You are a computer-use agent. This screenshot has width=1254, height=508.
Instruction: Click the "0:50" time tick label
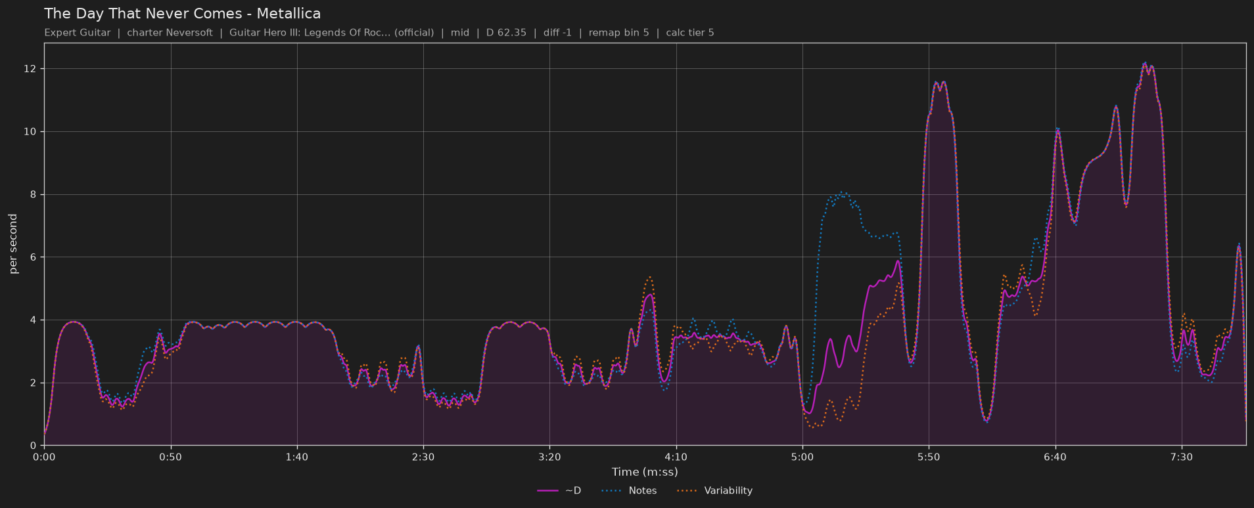[171, 457]
